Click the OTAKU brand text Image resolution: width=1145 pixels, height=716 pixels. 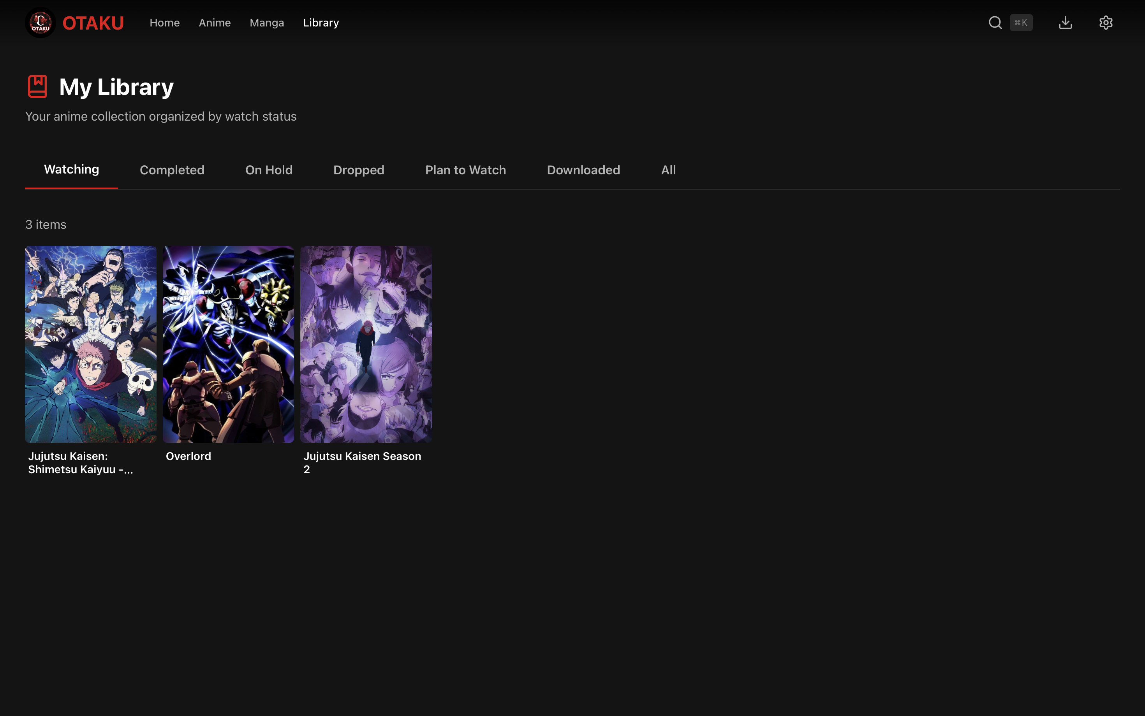pos(93,23)
